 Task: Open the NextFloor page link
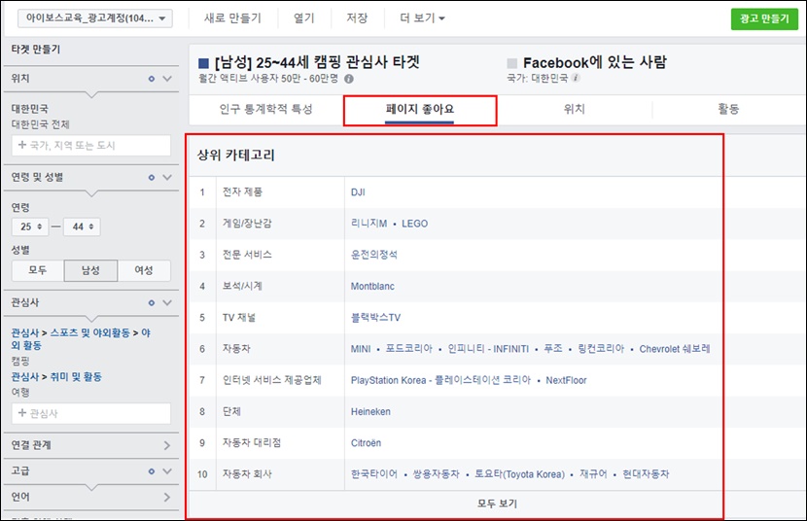[x=566, y=381]
